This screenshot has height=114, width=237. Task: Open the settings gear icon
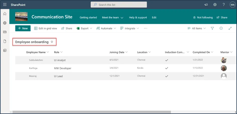tap(215, 5)
